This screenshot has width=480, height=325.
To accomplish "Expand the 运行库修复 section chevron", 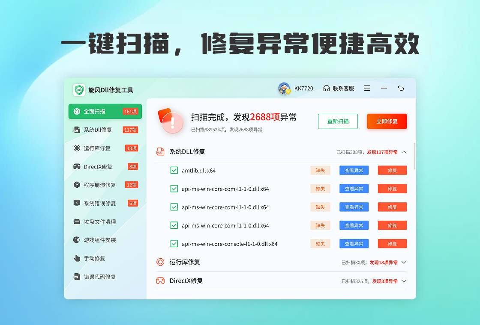I will tap(404, 263).
